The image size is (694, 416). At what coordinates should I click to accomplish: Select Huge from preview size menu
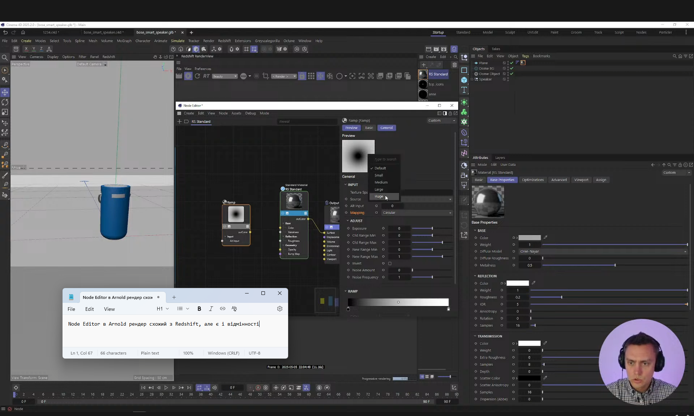tap(379, 197)
